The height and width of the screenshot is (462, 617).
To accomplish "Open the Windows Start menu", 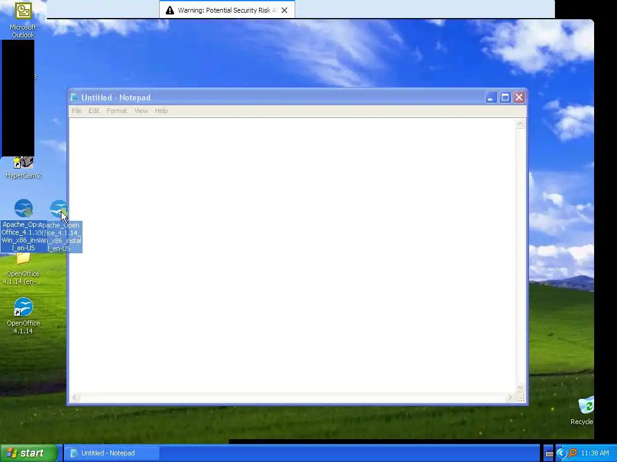I will point(28,453).
